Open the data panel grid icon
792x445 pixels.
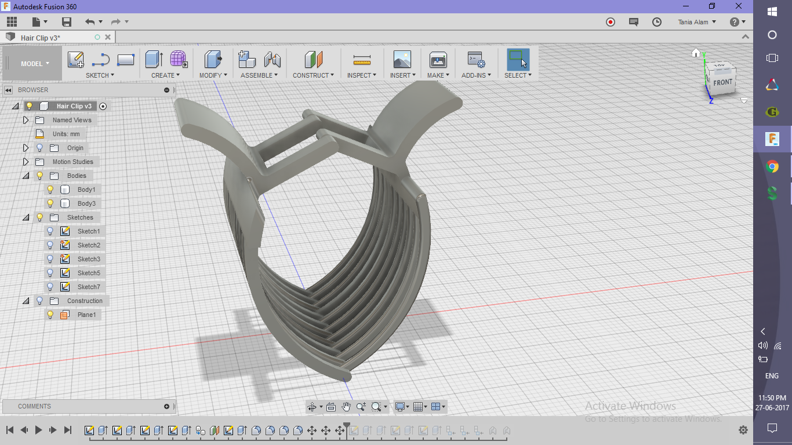[x=12, y=22]
